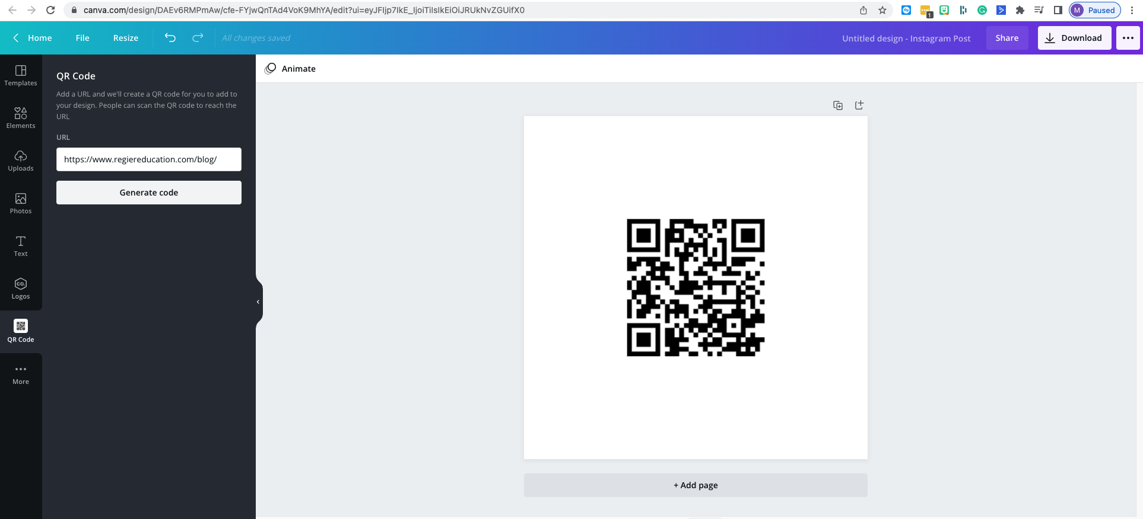The image size is (1143, 519).
Task: Bookmark this page with star icon
Action: coord(882,10)
